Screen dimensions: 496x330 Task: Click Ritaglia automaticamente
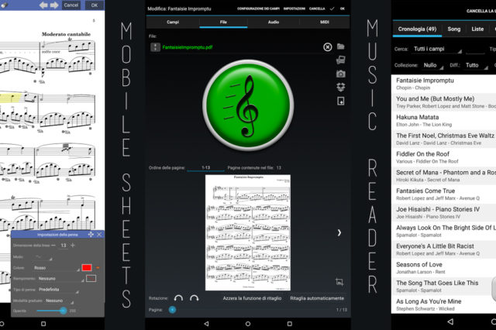pos(317,298)
